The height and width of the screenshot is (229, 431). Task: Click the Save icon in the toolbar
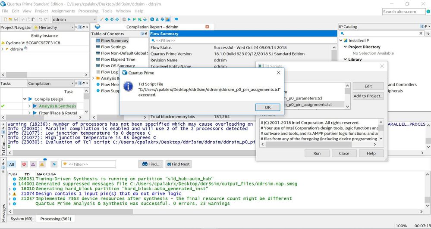(x=16, y=19)
